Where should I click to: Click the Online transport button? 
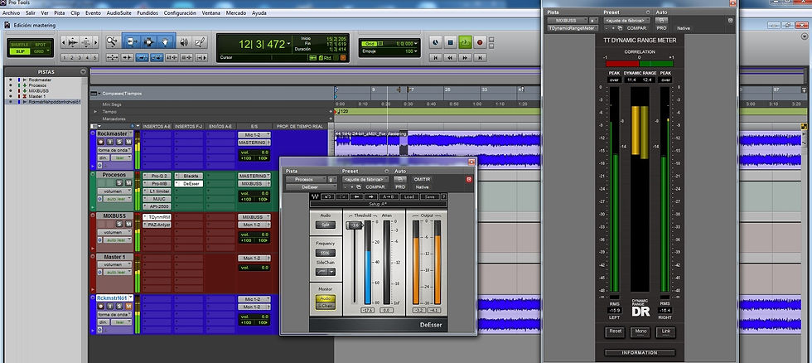point(436,42)
